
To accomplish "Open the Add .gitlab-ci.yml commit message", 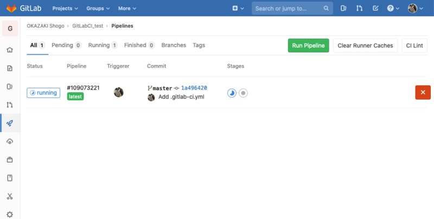I will [x=181, y=97].
